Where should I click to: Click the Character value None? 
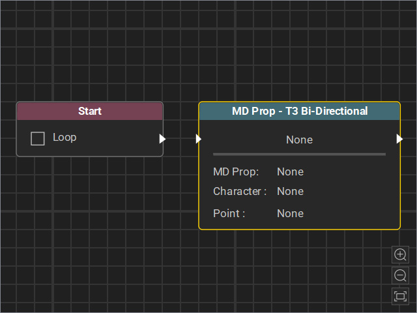(x=290, y=191)
